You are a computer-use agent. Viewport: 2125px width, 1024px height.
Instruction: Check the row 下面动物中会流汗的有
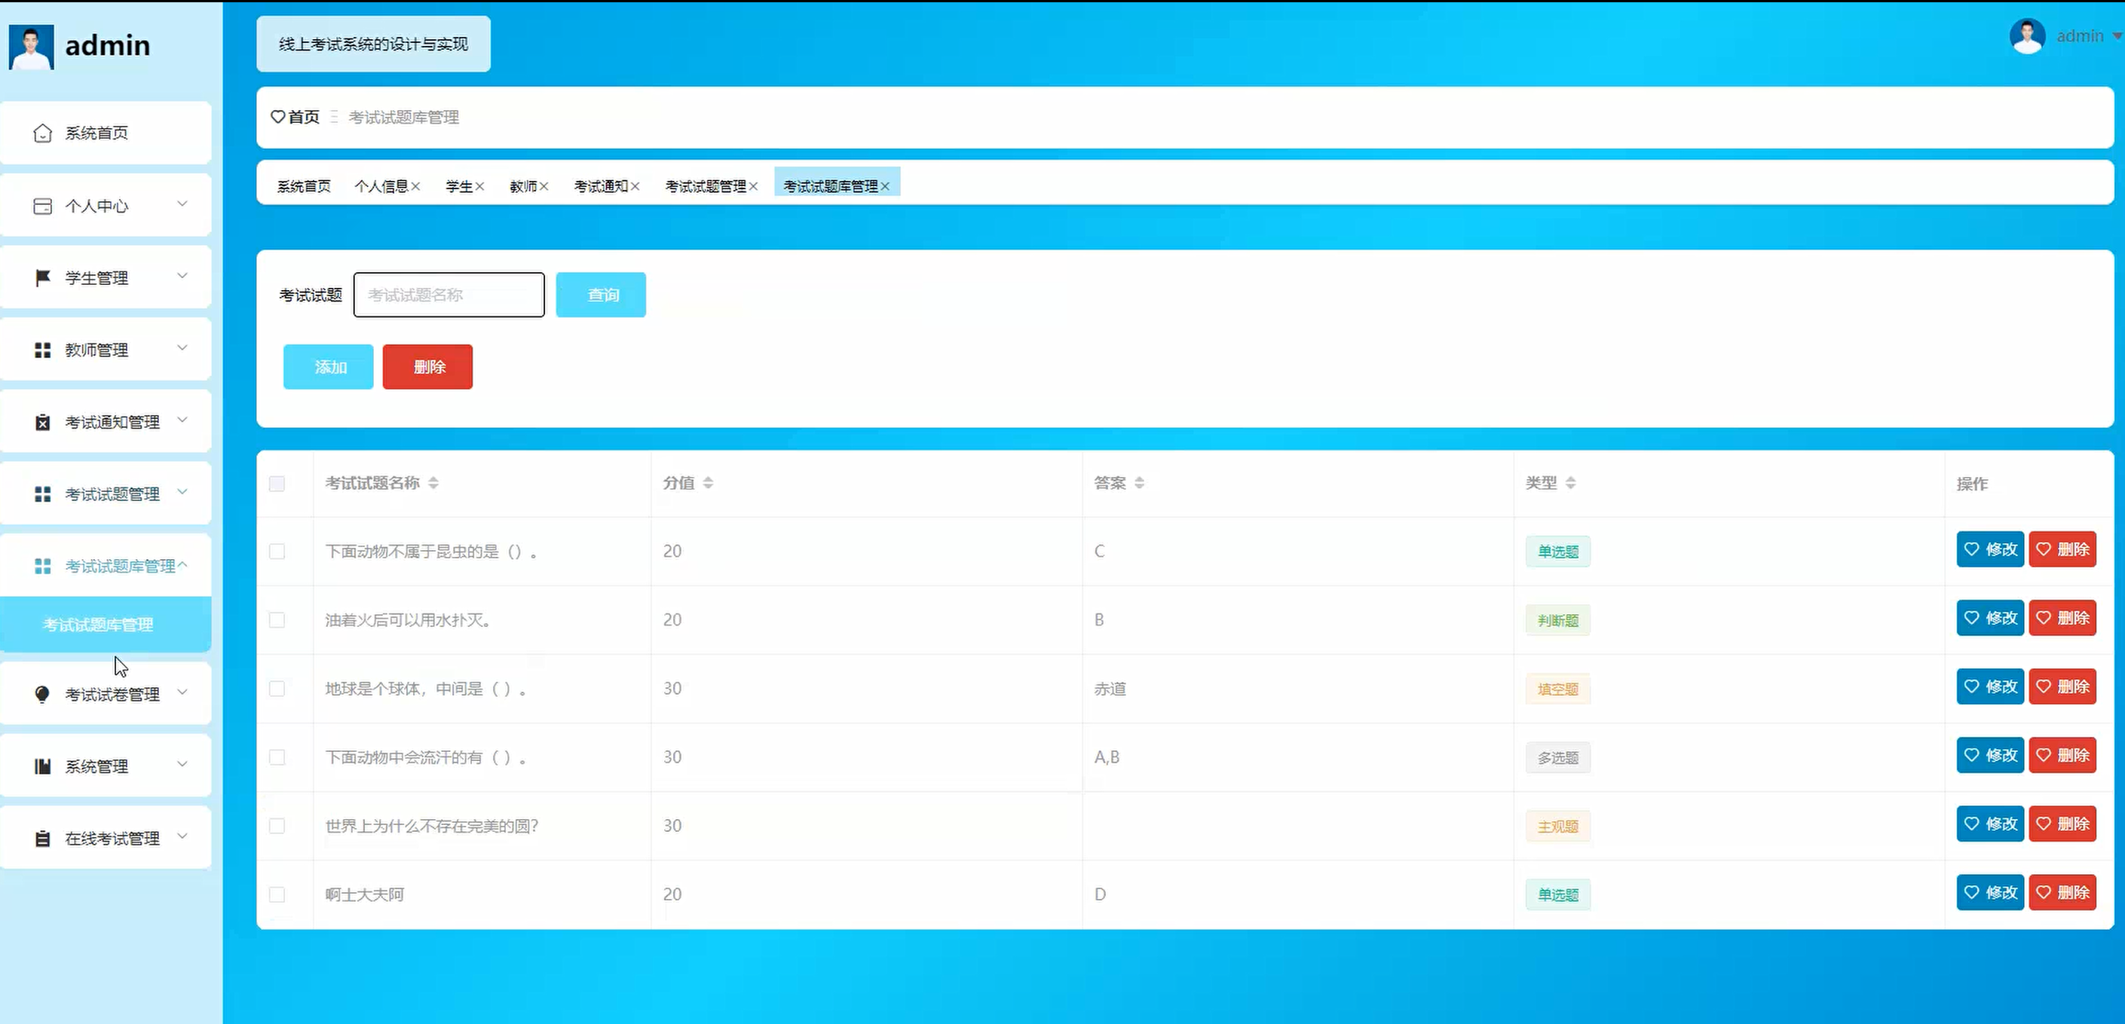[277, 757]
